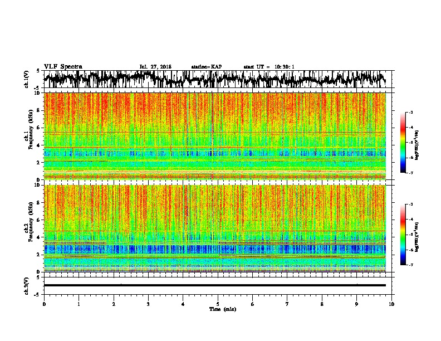This screenshot has width=441, height=341.
Task: Click the ch.1 spectrogram color bar
Action: tap(403, 143)
